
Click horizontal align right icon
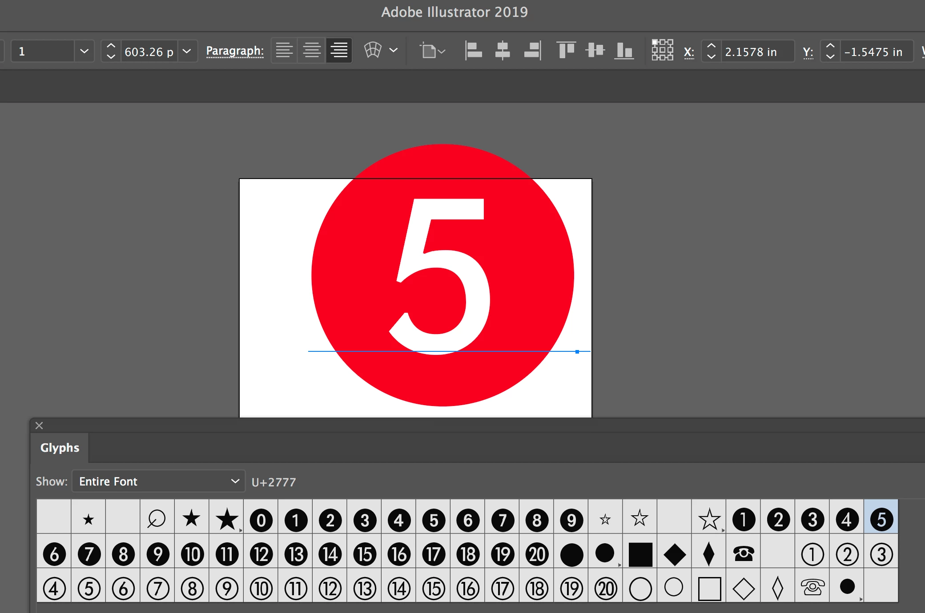pos(532,51)
